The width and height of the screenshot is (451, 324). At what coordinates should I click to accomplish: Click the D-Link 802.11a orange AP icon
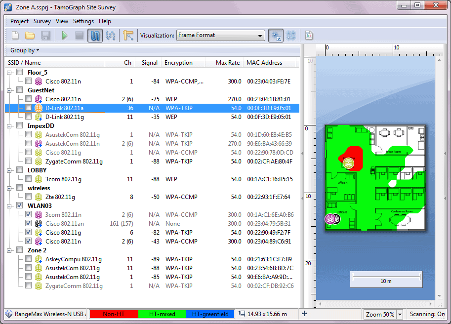[38, 108]
